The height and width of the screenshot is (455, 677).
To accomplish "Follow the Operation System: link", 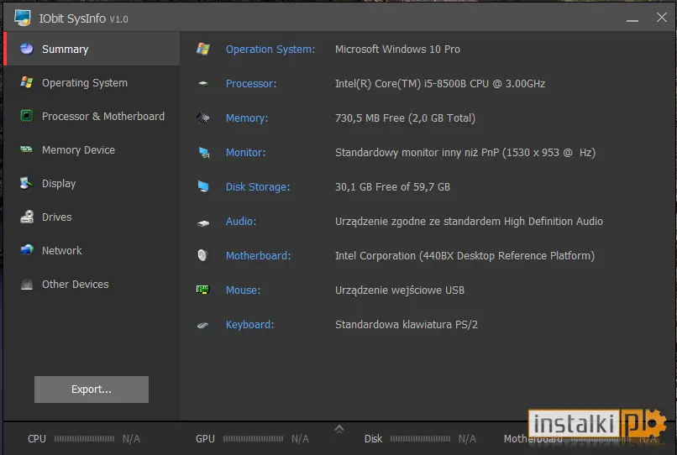I will [270, 50].
